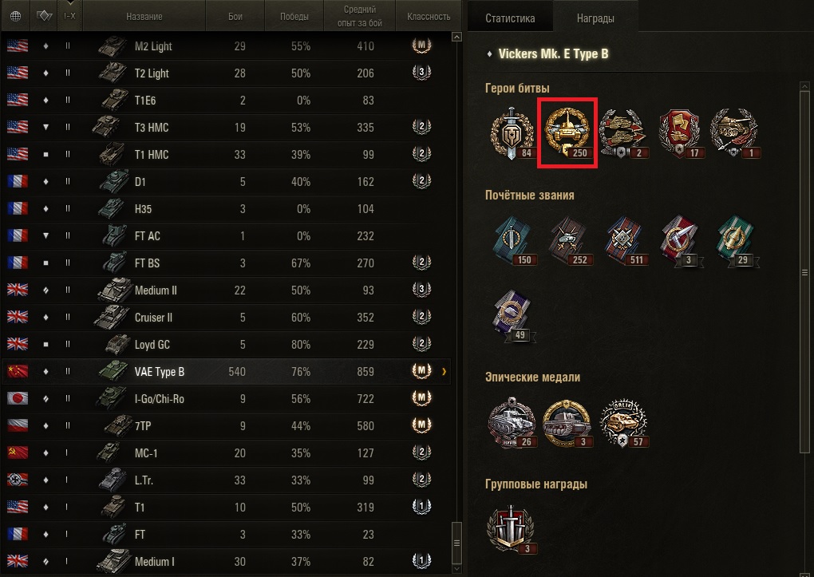Sort the list by vehicle type icon
The image size is (814, 577).
44,16
